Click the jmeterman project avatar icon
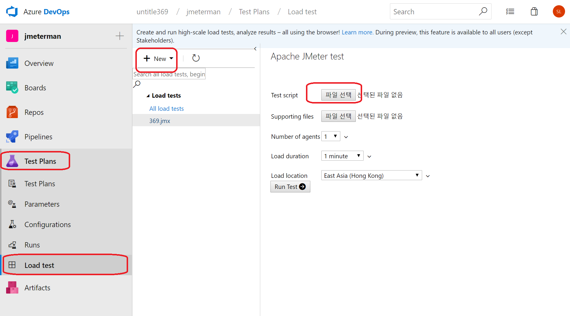The width and height of the screenshot is (570, 316). pos(12,36)
